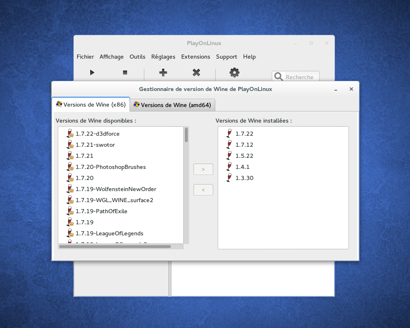Select 1.7.19-PathOfExile entry

121,211
